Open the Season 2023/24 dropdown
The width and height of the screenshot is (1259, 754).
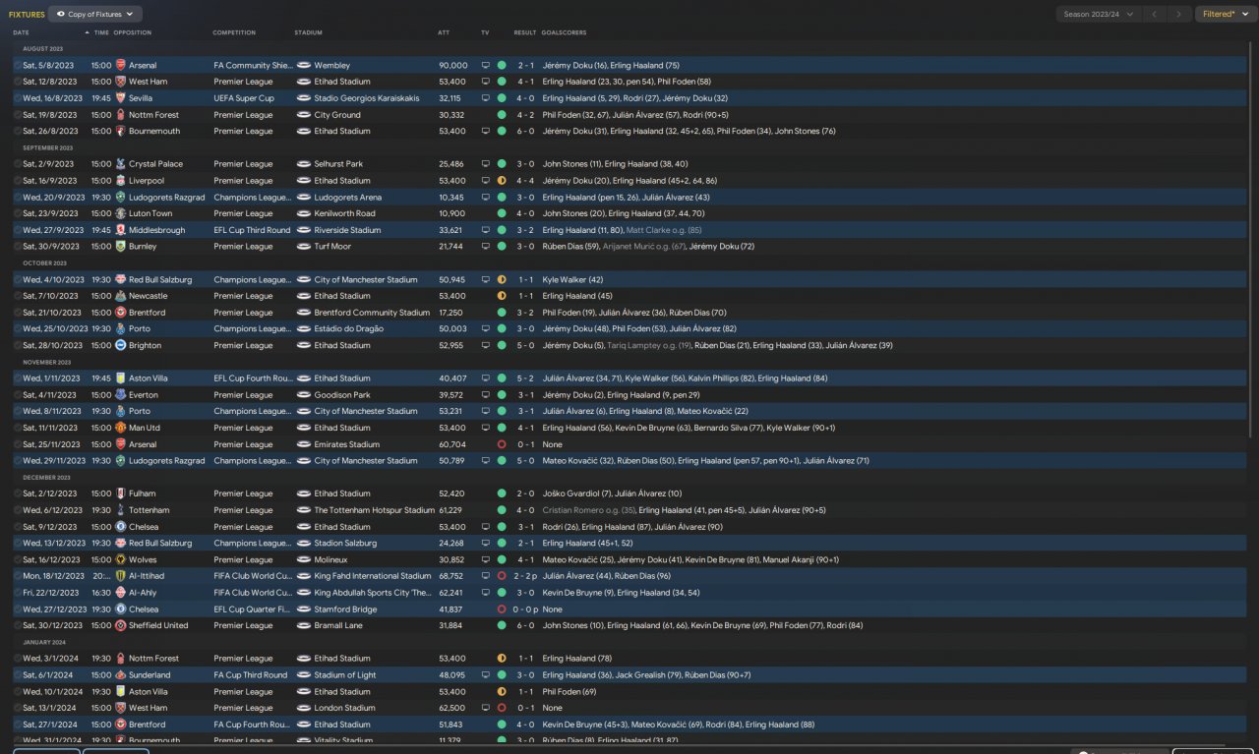point(1098,14)
